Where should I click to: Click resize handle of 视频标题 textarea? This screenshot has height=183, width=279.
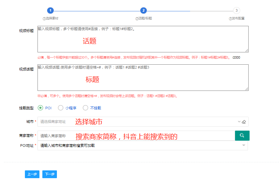coord(247,50)
